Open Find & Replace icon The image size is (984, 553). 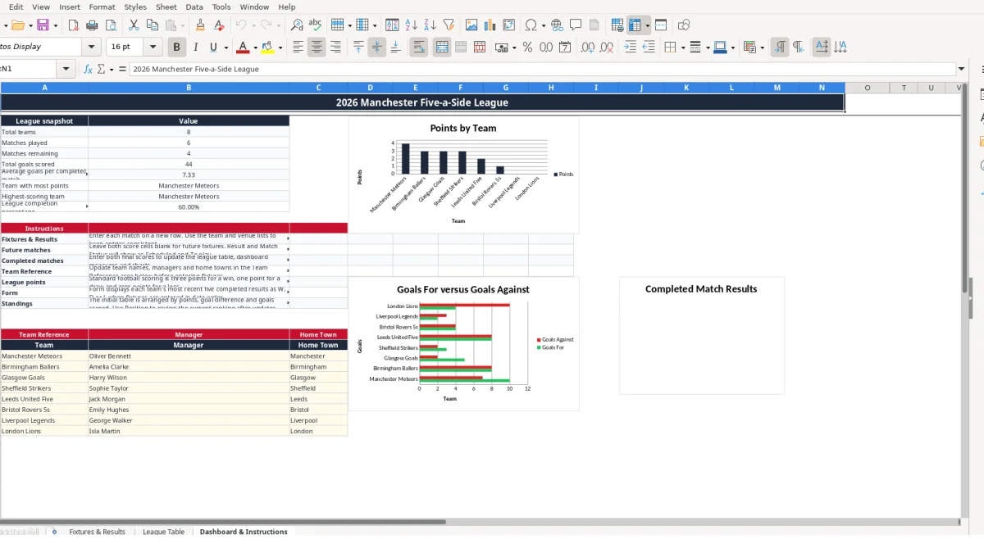click(297, 25)
